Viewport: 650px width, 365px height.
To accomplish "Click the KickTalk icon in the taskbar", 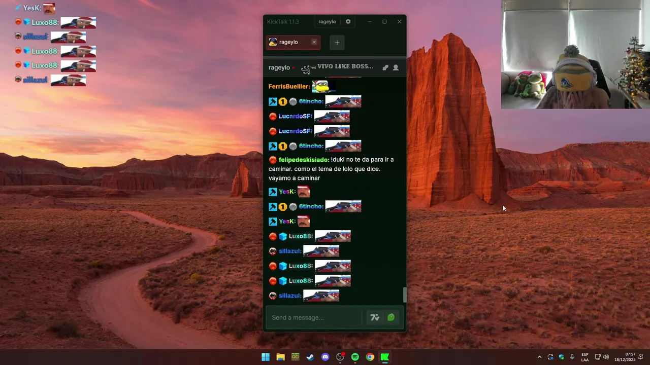I will coord(385,357).
